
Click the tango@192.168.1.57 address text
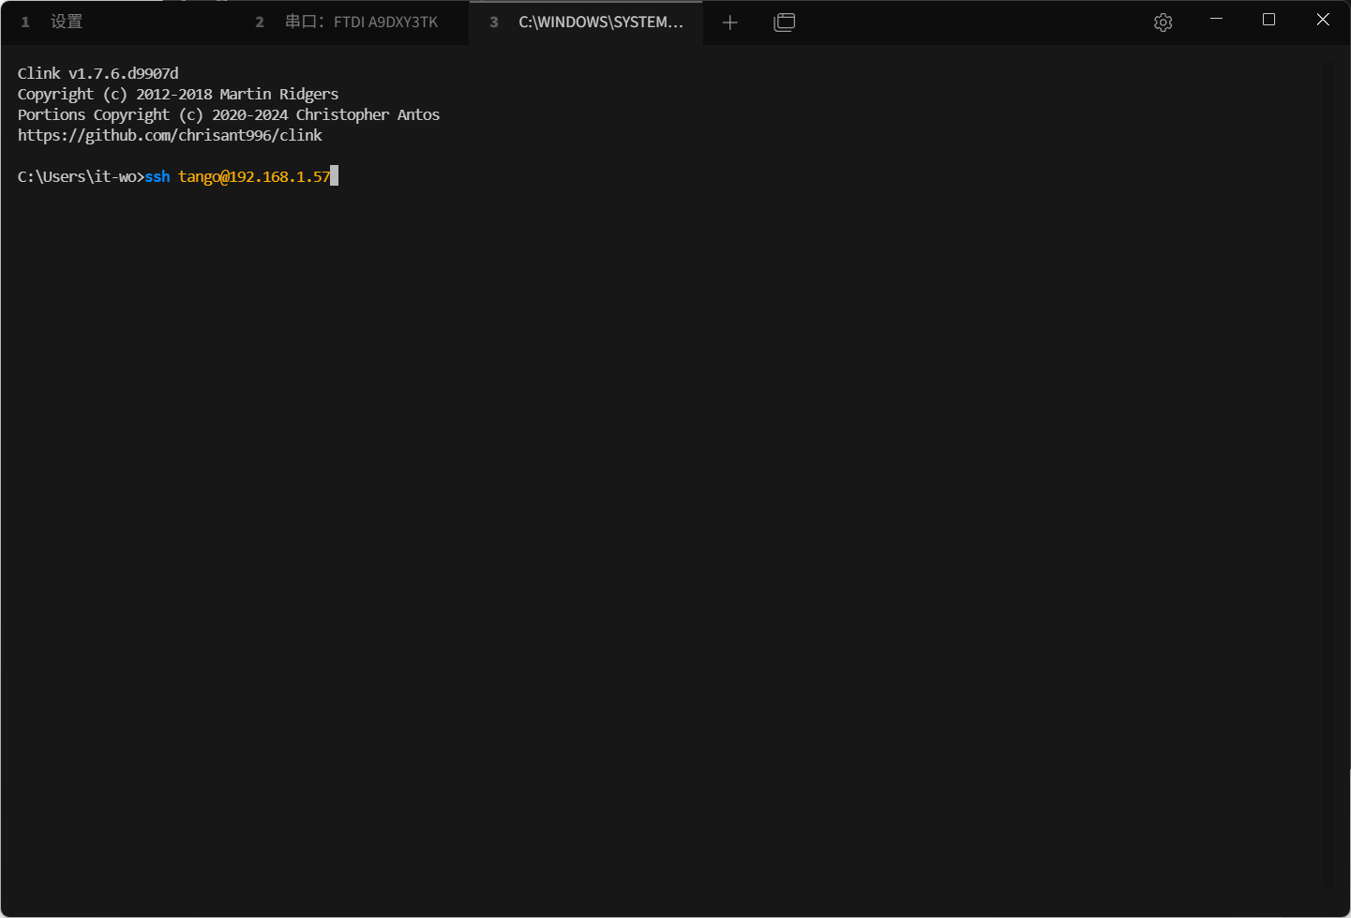(x=254, y=176)
